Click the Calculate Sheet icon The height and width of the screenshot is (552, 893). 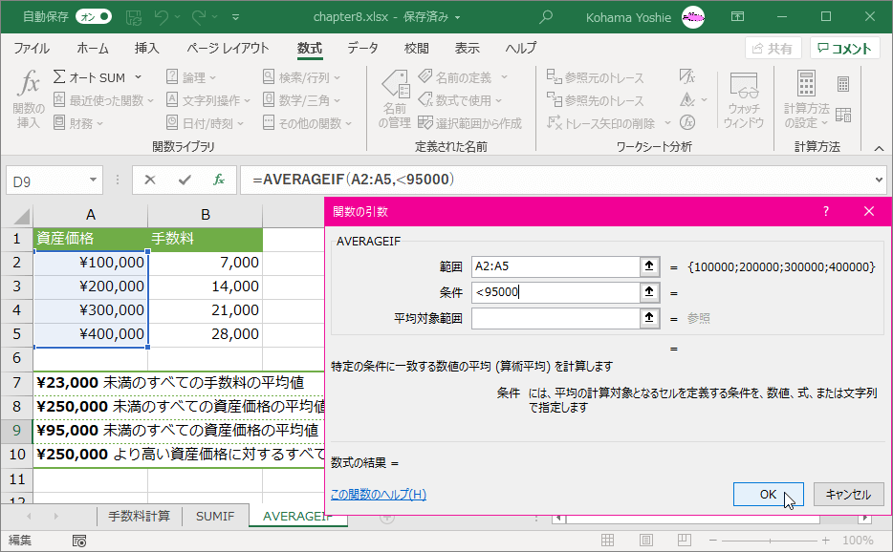(x=843, y=115)
